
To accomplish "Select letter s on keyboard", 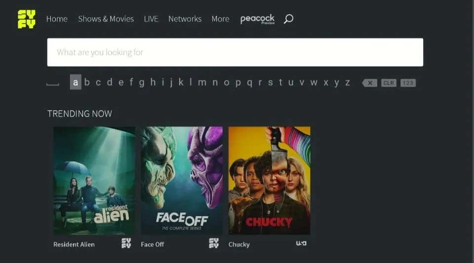I will (270, 82).
